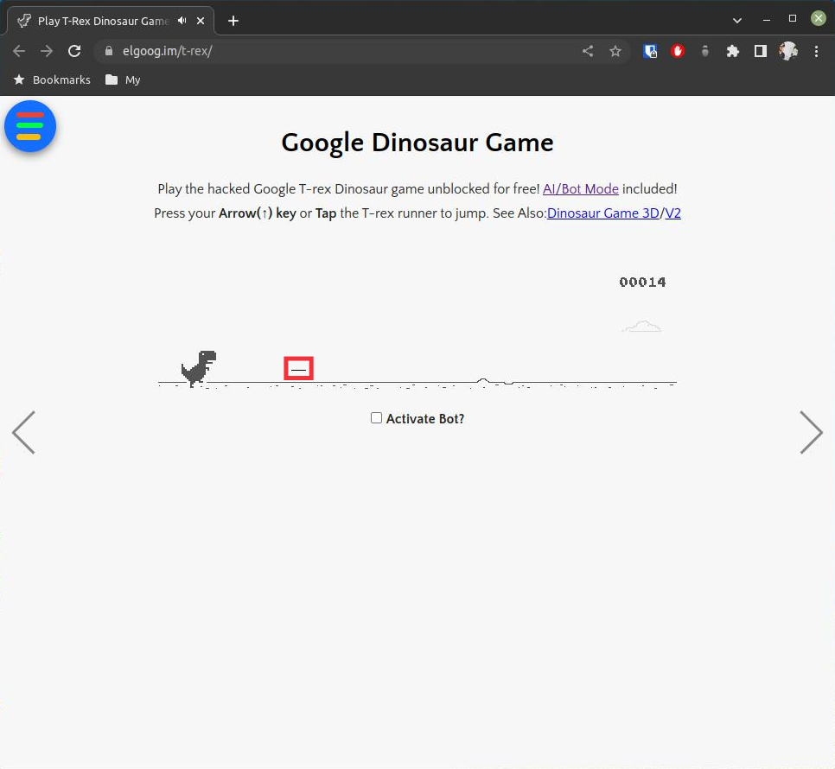Screen dimensions: 835x769
Task: Bookmark this page with star icon
Action: click(x=615, y=51)
